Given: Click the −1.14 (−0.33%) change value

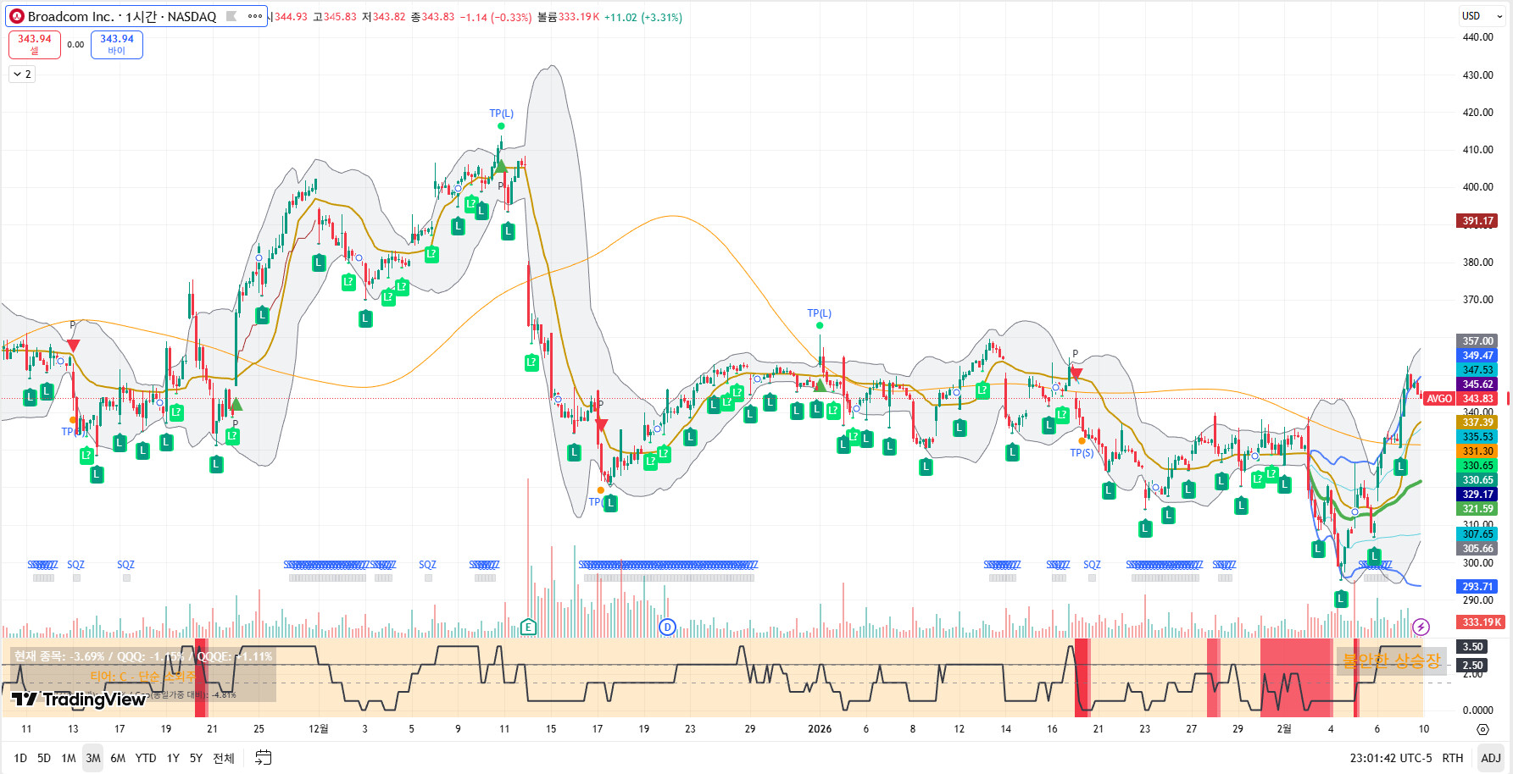Looking at the screenshot, I should (x=496, y=17).
